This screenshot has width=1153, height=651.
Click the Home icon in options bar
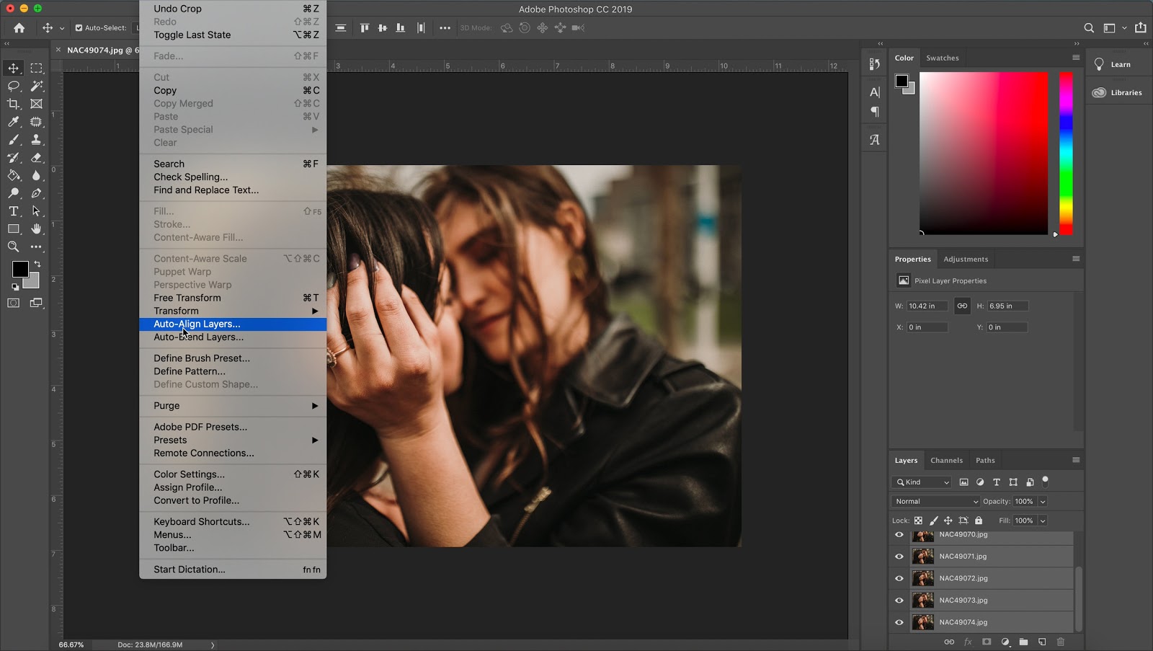click(19, 28)
